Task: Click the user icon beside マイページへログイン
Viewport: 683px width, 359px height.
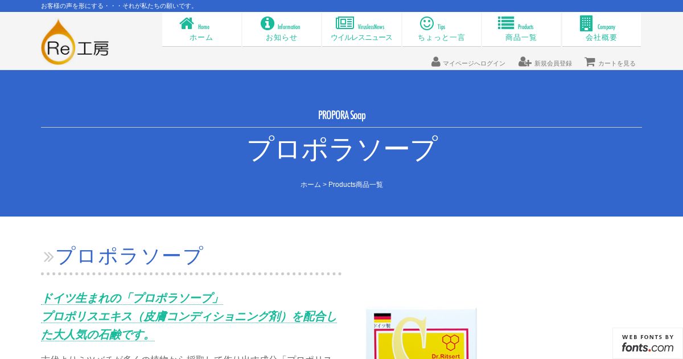Action: (x=436, y=62)
